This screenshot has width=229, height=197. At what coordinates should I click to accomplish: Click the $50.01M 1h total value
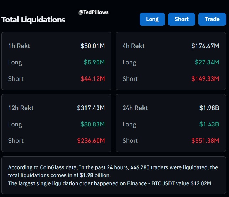[x=93, y=46]
